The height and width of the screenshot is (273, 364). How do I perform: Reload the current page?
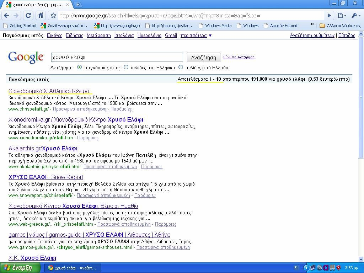click(28, 16)
